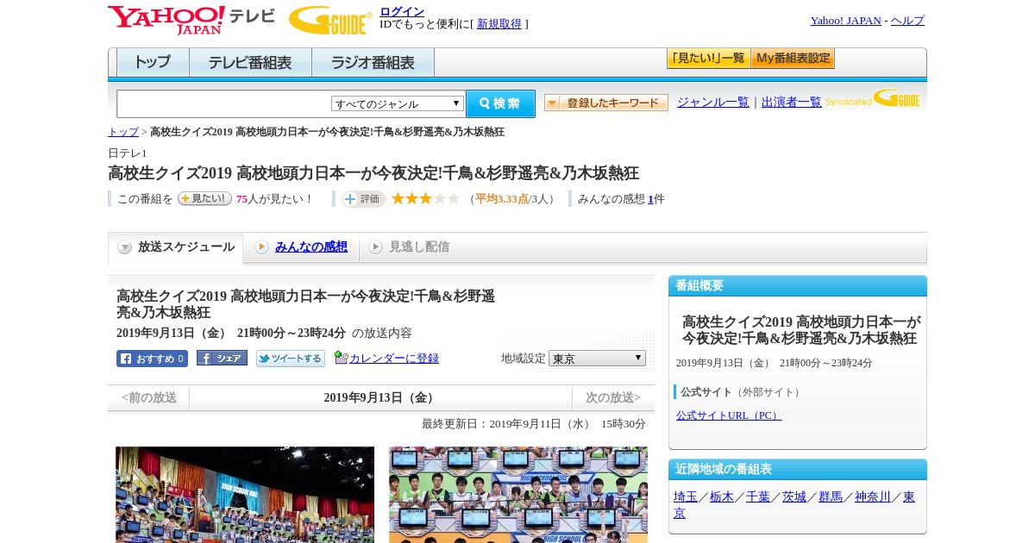The height and width of the screenshot is (543, 1035).
Task: Open the ジャンル一覧 link
Action: (713, 103)
